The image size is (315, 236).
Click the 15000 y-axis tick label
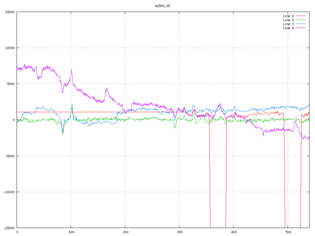coord(10,12)
